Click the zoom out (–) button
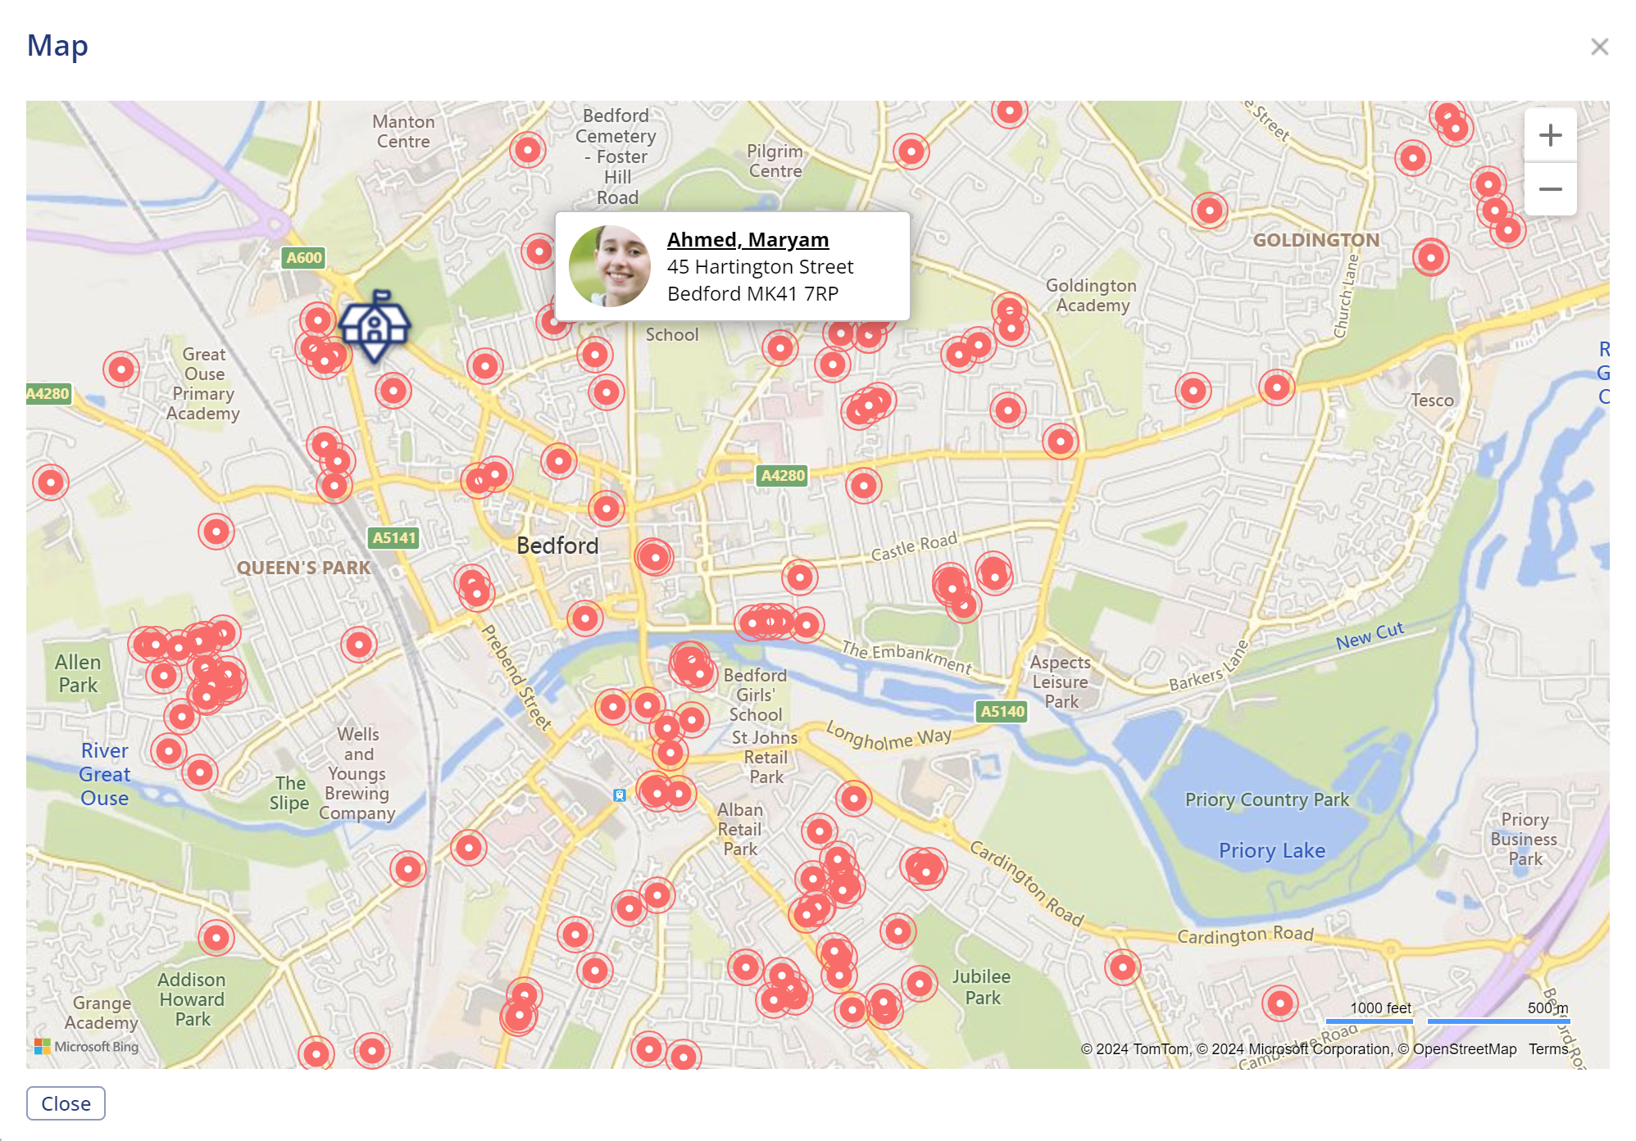This screenshot has width=1636, height=1141. click(1552, 189)
